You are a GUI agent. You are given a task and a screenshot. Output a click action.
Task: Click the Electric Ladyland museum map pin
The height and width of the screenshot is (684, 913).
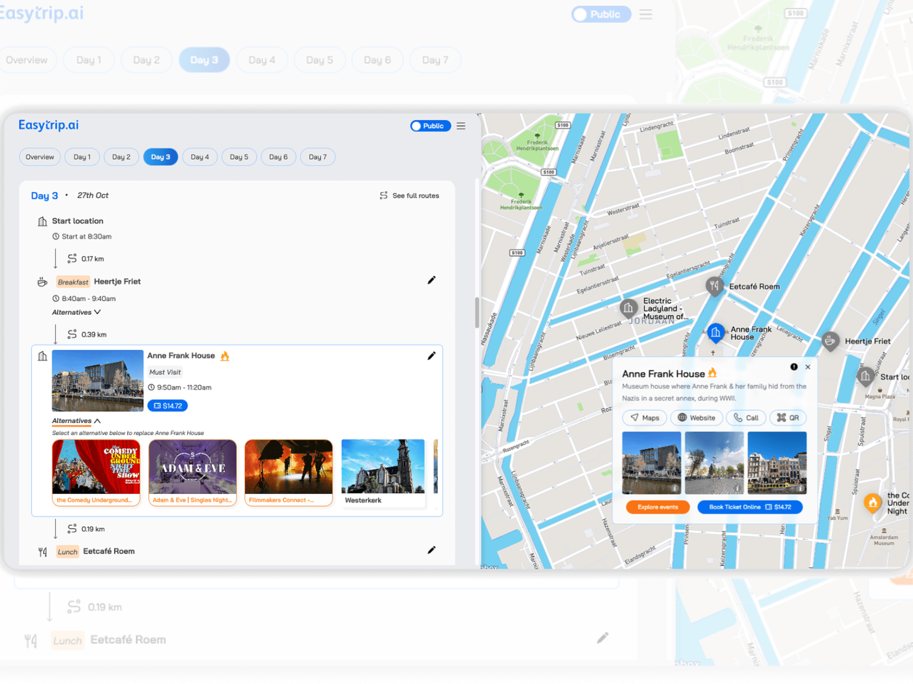click(x=628, y=308)
